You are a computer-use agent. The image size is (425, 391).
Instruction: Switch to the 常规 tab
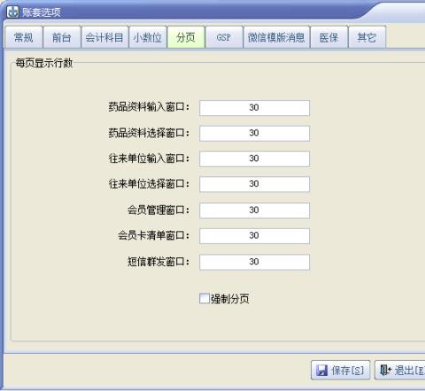(x=24, y=37)
